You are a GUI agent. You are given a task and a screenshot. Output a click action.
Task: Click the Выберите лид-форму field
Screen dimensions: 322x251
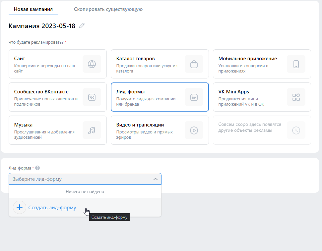click(x=85, y=179)
